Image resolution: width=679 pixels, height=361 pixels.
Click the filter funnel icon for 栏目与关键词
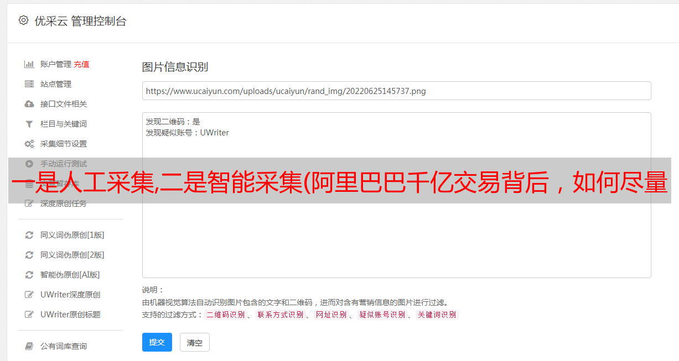29,124
